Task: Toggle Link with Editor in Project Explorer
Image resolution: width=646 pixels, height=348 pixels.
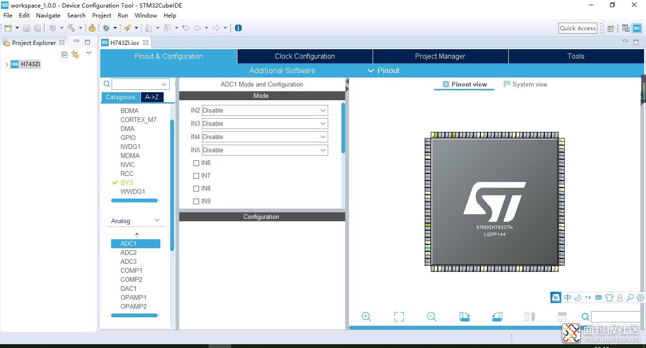Action: coord(75,54)
